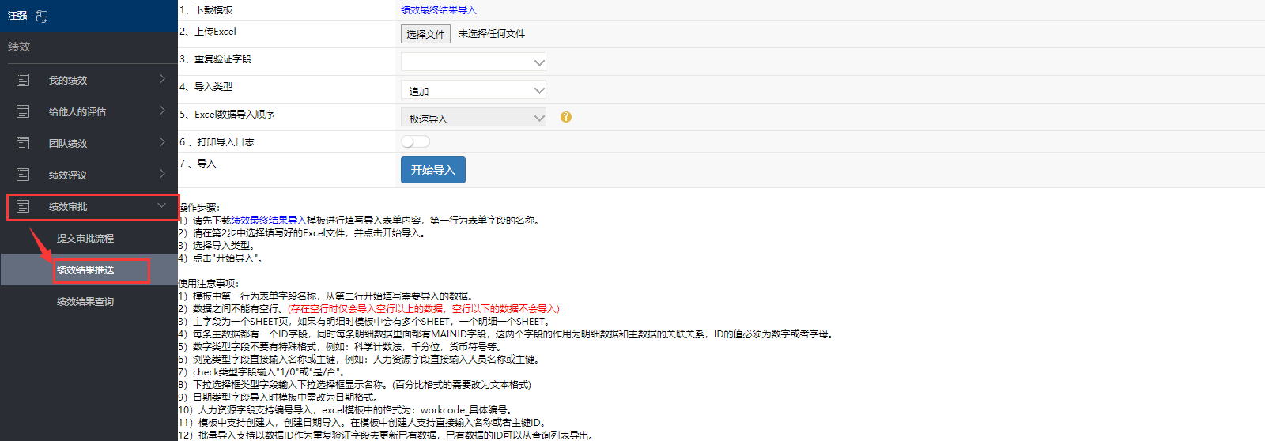
Task: Click the 绩效审批 sidebar list icon
Action: point(23,206)
